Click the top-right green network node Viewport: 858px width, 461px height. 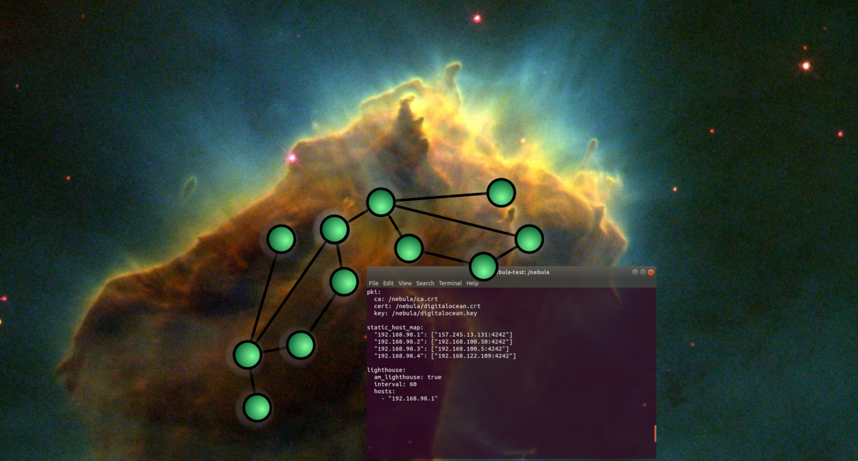[x=501, y=192]
